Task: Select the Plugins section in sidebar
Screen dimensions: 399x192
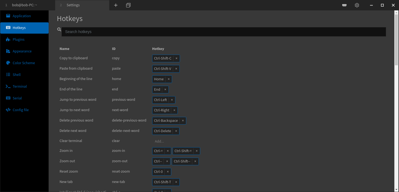Action: pyautogui.click(x=19, y=39)
